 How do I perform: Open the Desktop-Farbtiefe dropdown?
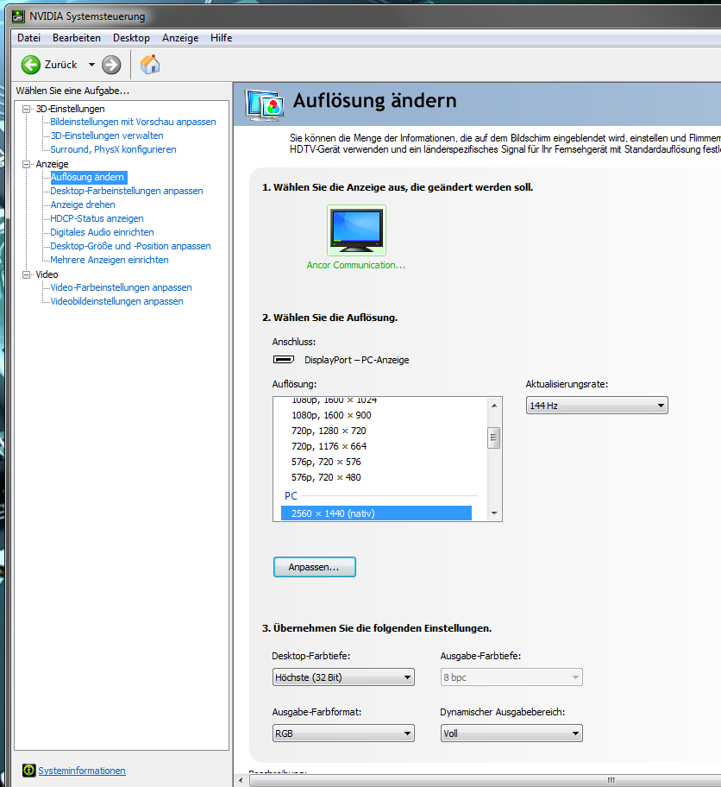pos(343,677)
